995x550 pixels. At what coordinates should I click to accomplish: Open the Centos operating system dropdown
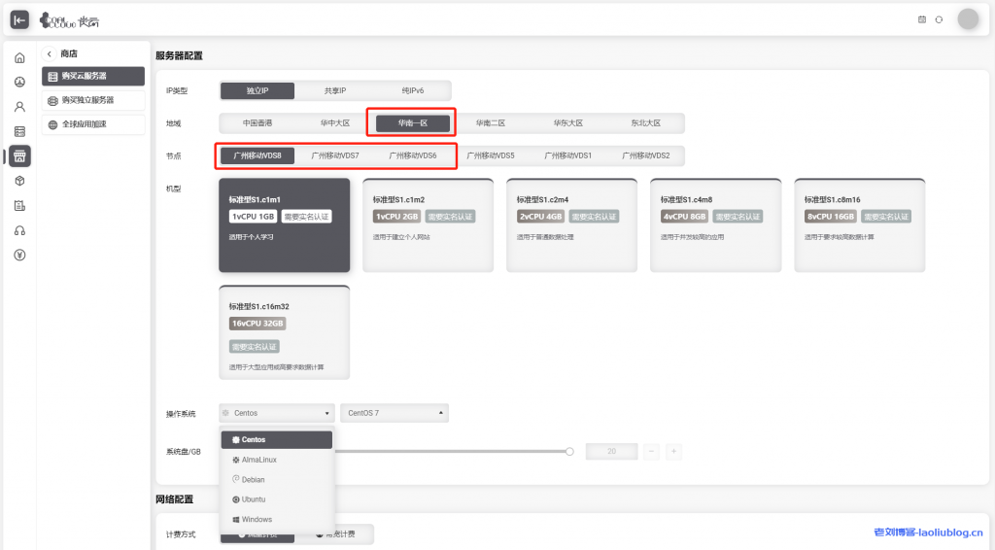tap(277, 413)
